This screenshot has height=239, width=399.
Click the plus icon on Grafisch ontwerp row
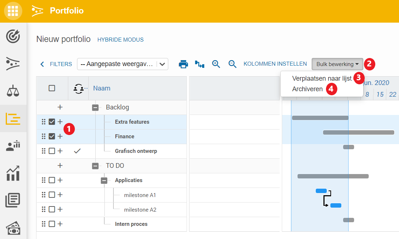60,151
